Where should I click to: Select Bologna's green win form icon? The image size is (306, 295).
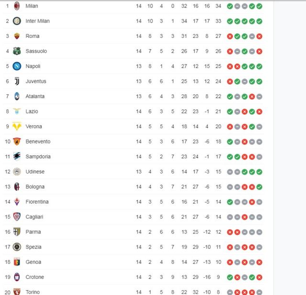pyautogui.click(x=259, y=186)
